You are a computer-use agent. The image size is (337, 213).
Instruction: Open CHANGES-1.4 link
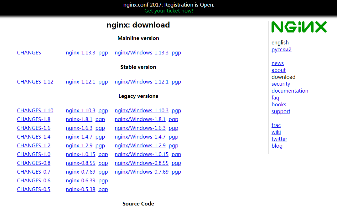coord(34,137)
